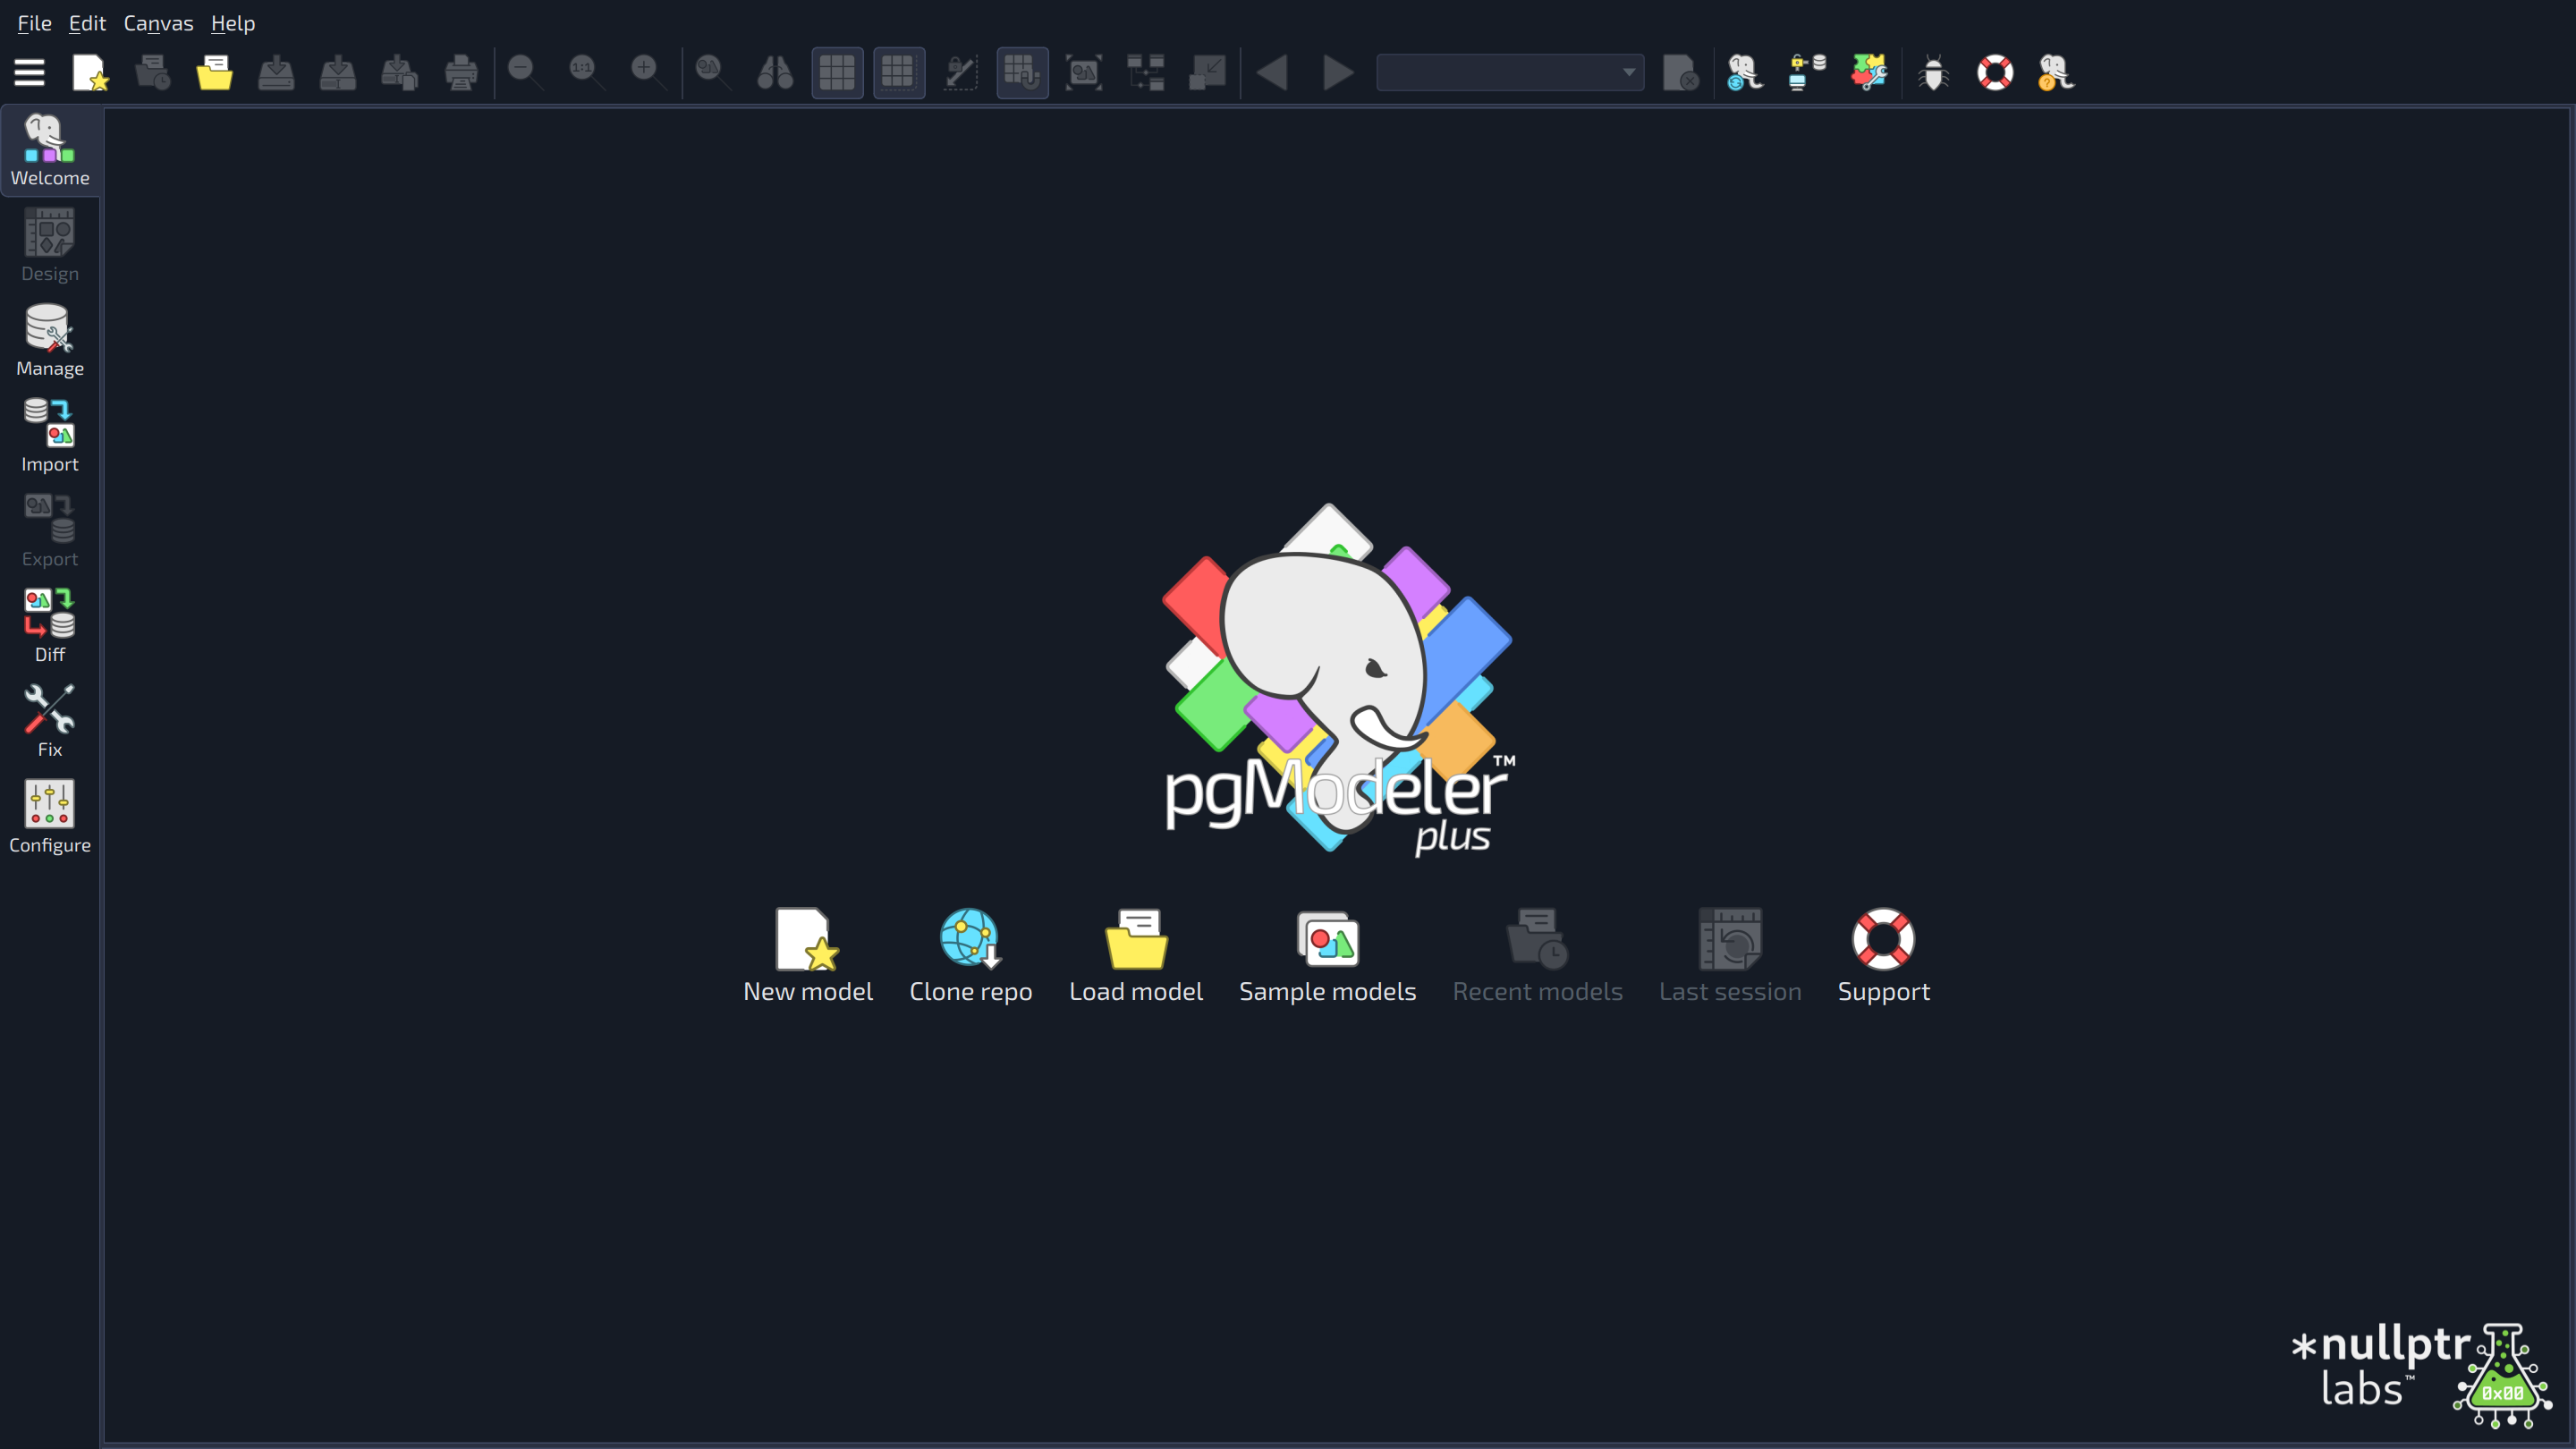Click the Check for update elephant icon
2576x1449 pixels.
coord(1744,72)
